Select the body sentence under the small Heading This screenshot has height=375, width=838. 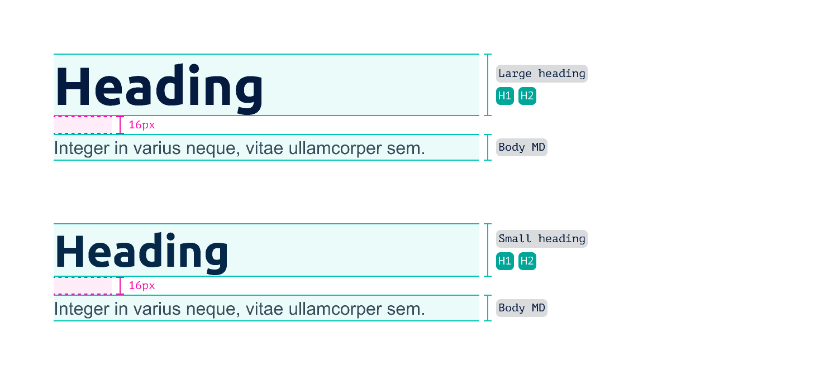(x=239, y=309)
